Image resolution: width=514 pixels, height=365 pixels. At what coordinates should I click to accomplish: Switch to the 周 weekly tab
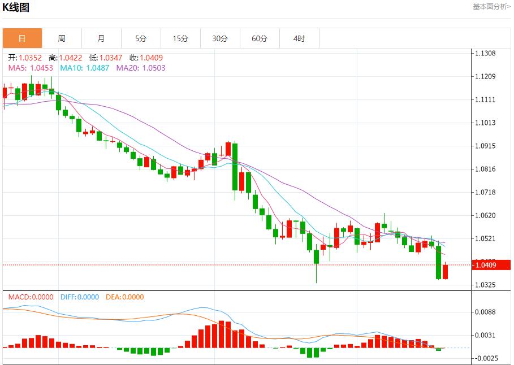click(62, 38)
